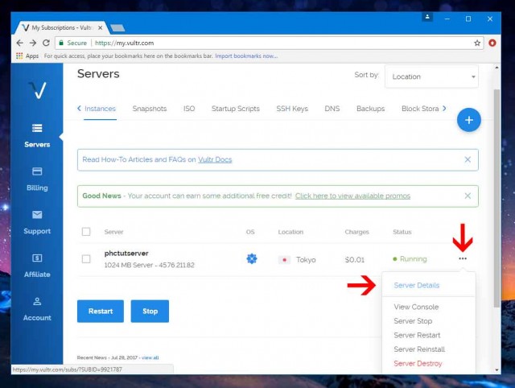Open the Vultr Docs link
The image size is (515, 388).
click(x=215, y=159)
